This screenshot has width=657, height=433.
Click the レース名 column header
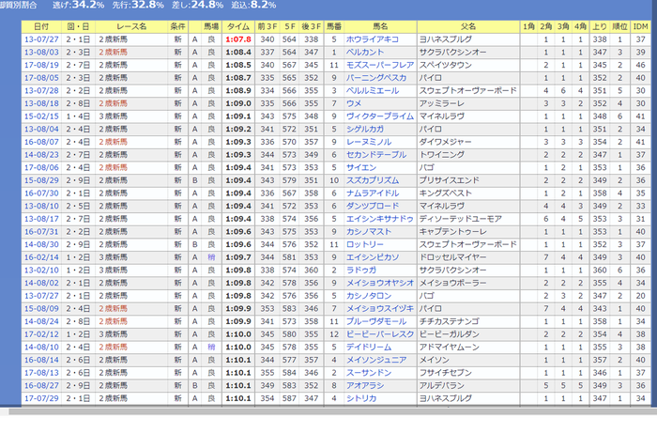(131, 26)
